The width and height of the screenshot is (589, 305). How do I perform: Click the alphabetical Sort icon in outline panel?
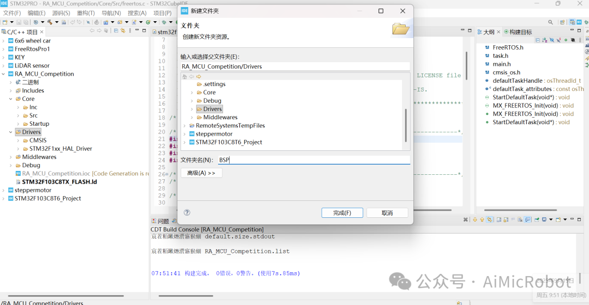pos(545,40)
